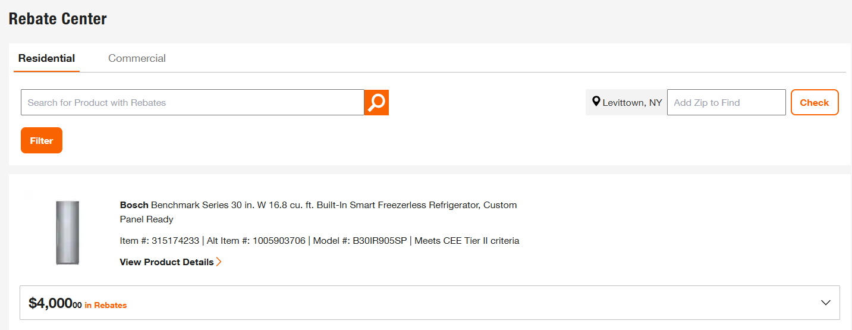The image size is (852, 330).
Task: Click the orange magnifier search icon
Action: (376, 102)
